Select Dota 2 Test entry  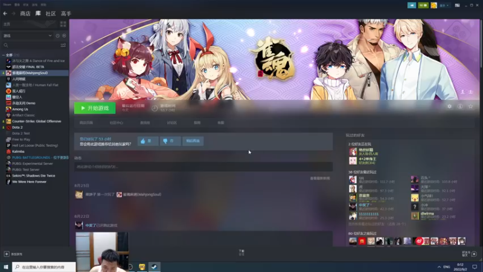tap(21, 134)
